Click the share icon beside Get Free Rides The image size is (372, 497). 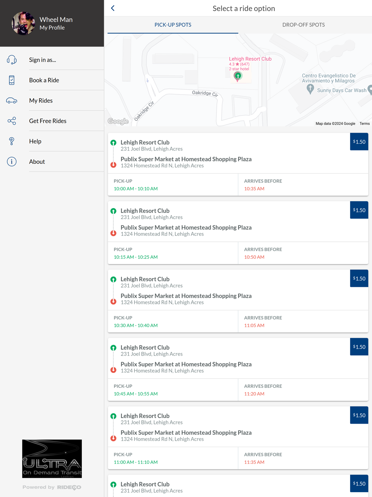coord(12,121)
